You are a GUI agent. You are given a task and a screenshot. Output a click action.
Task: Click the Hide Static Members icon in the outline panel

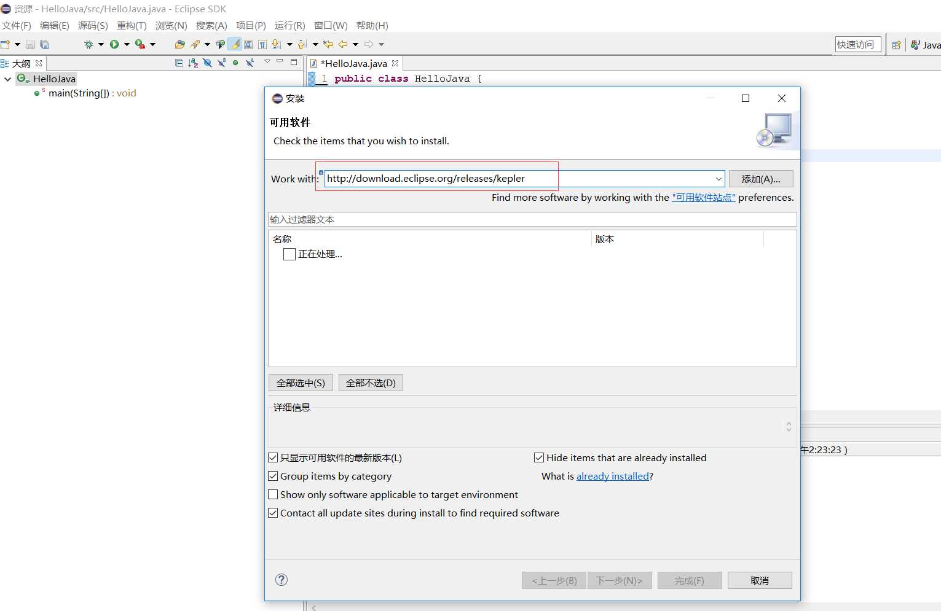coord(221,63)
